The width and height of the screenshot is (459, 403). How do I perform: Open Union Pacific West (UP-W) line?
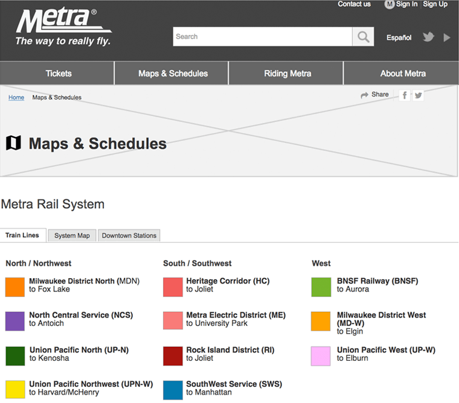pyautogui.click(x=386, y=350)
